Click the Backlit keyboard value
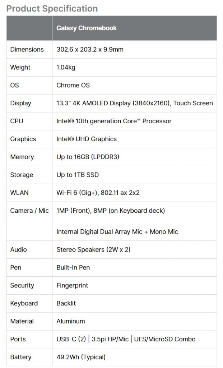Viewport: 223px width, 368px height. (x=66, y=303)
